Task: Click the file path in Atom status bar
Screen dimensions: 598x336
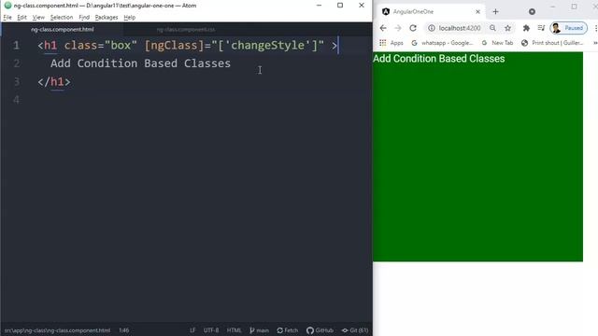Action: point(57,330)
